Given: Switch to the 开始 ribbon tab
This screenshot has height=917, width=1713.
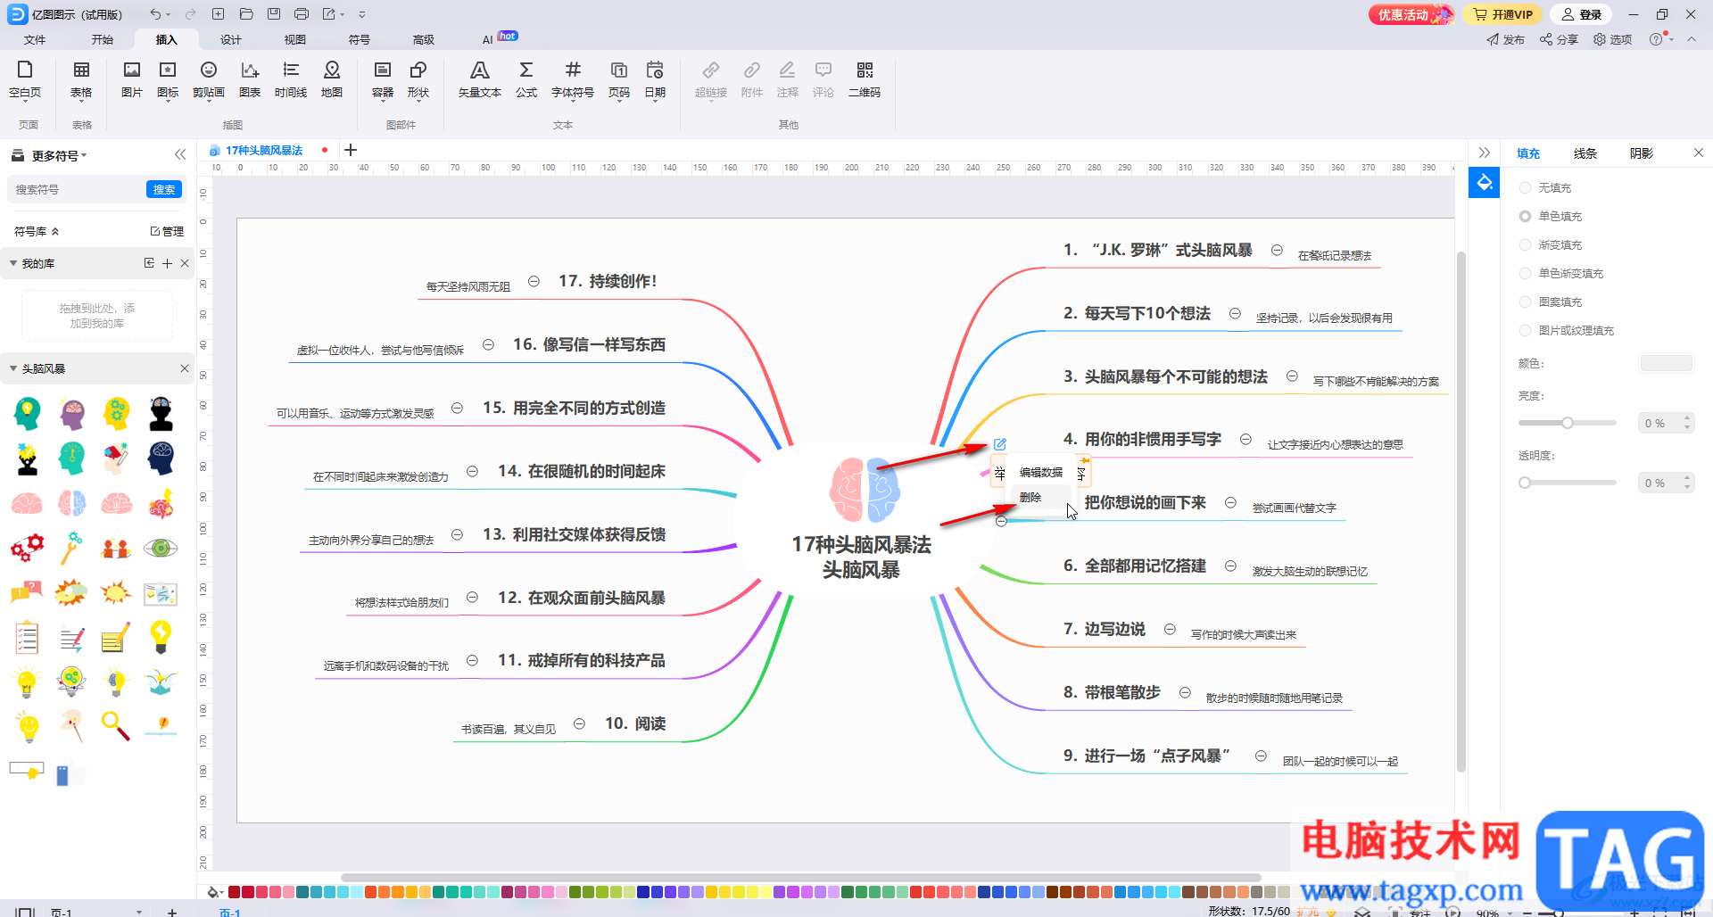Looking at the screenshot, I should 103,39.
